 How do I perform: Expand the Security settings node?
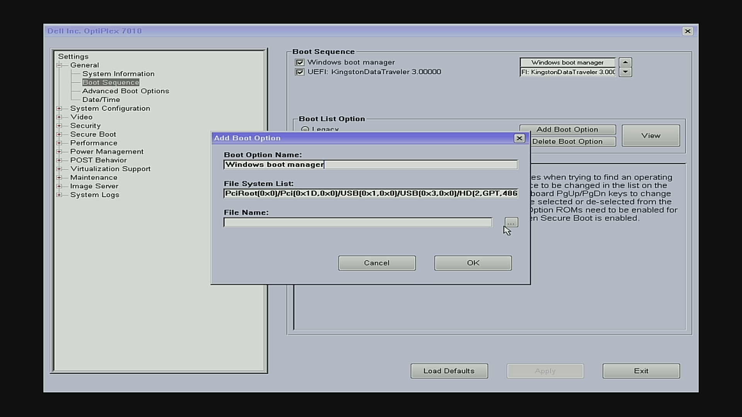(59, 126)
